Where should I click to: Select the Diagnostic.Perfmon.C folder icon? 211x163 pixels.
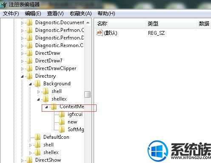pos(30,30)
